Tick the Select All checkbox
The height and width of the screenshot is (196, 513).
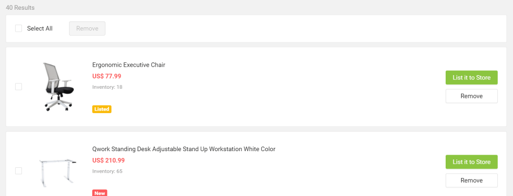point(19,28)
